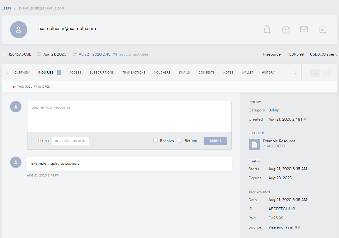Open the Emails tab
339x238 pixels.
tap(184, 72)
